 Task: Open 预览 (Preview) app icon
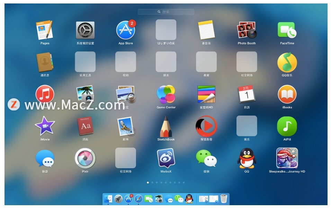(126, 94)
